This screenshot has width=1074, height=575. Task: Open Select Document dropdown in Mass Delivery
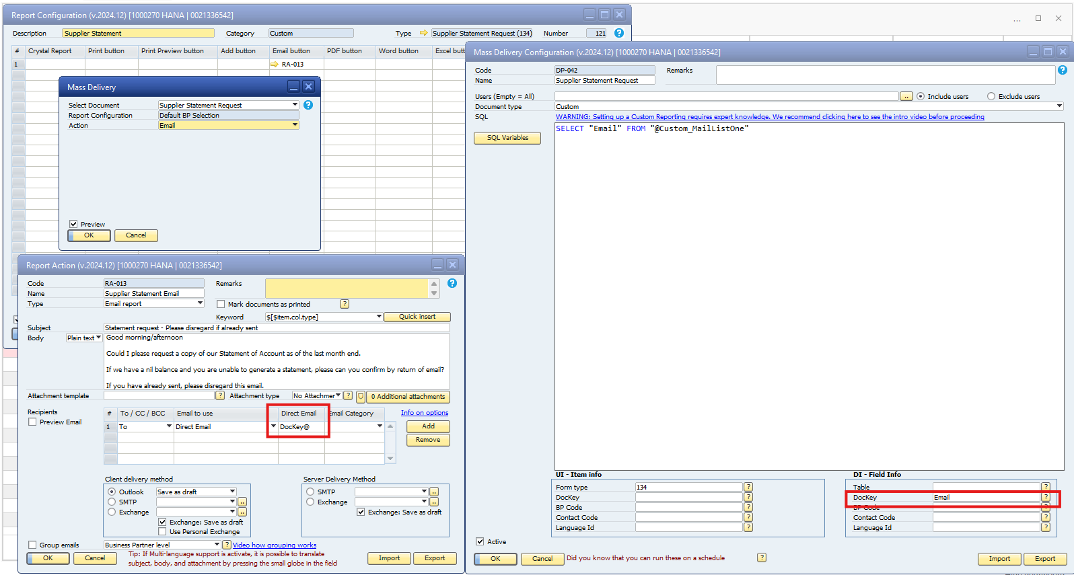(295, 105)
